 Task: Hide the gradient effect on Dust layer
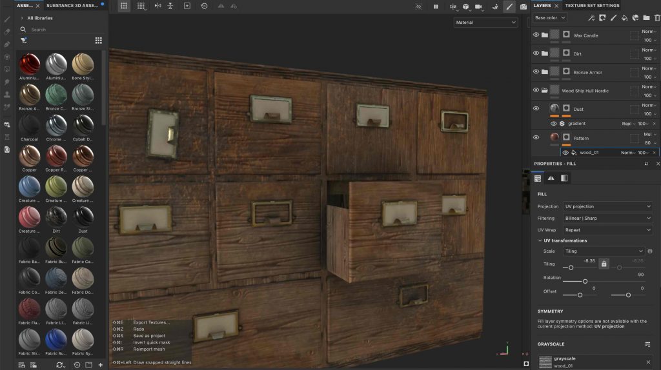pyautogui.click(x=553, y=124)
